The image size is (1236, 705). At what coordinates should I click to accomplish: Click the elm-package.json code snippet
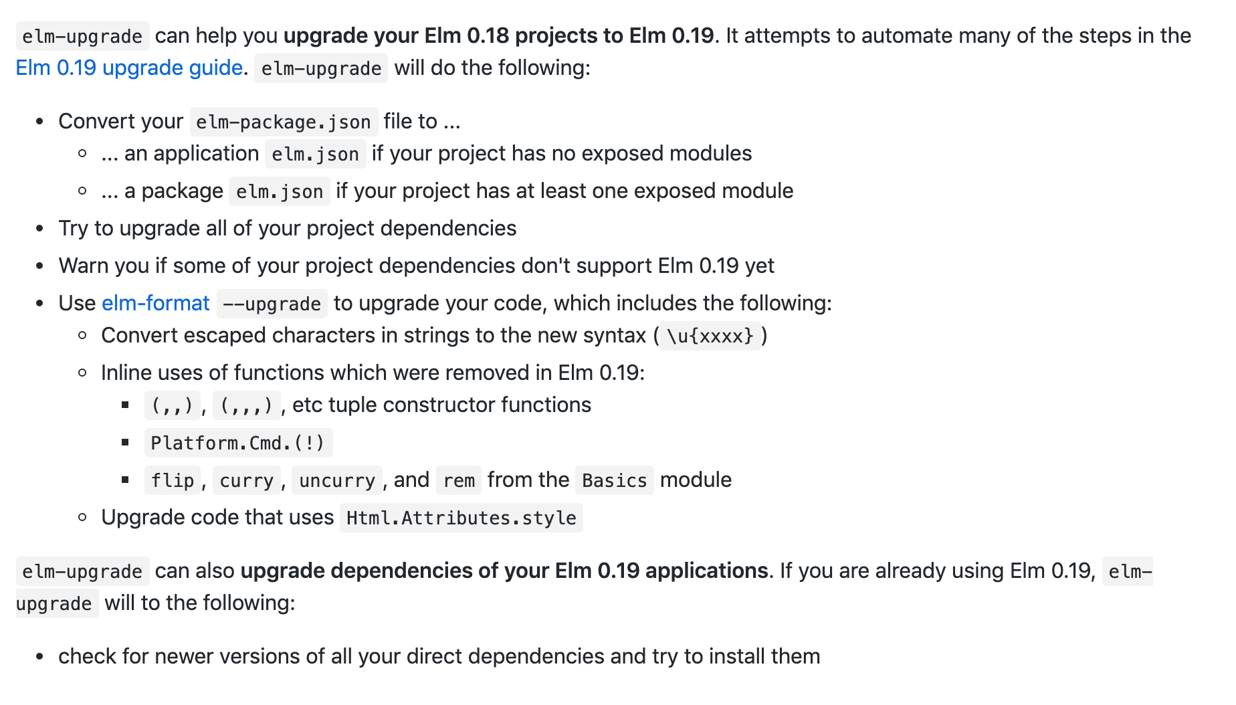pyautogui.click(x=284, y=122)
